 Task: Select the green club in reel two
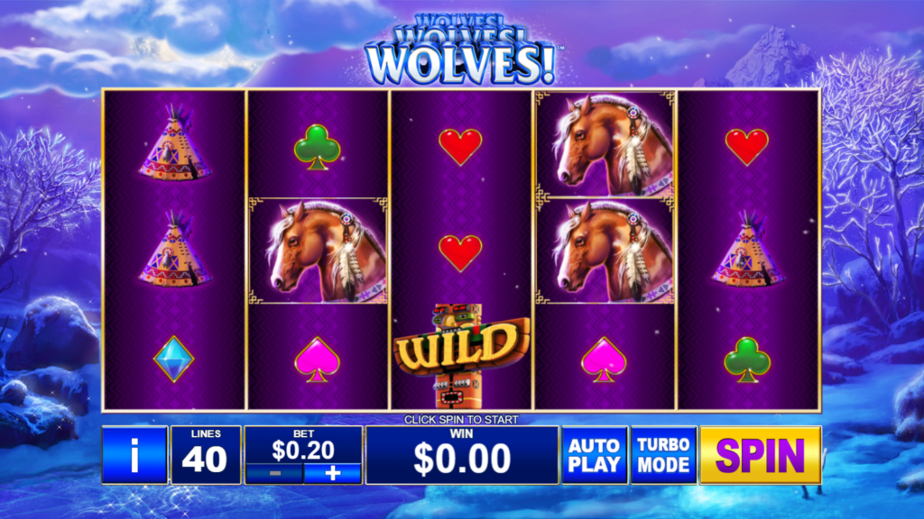tap(317, 147)
